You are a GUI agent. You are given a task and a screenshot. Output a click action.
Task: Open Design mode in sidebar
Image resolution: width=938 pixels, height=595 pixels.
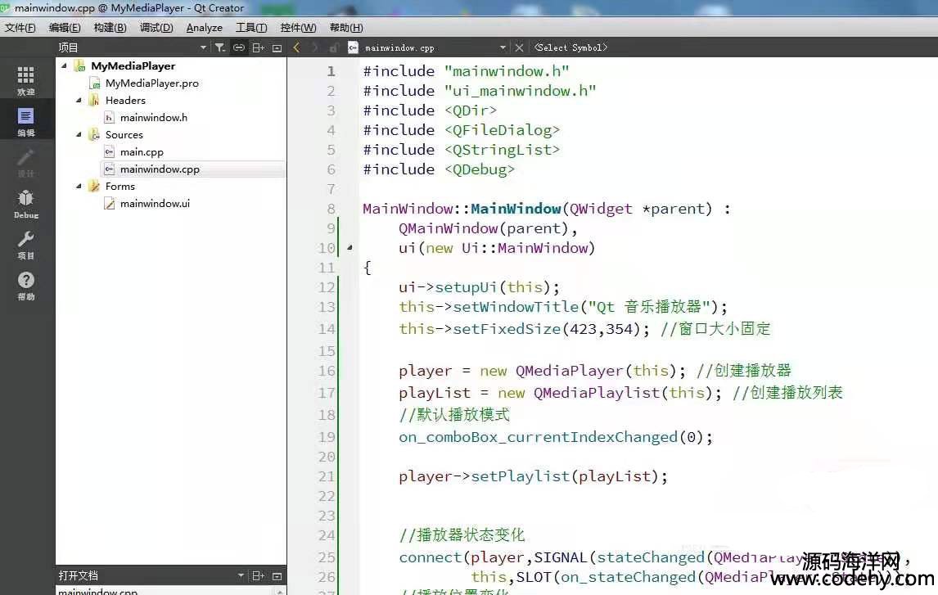point(25,163)
